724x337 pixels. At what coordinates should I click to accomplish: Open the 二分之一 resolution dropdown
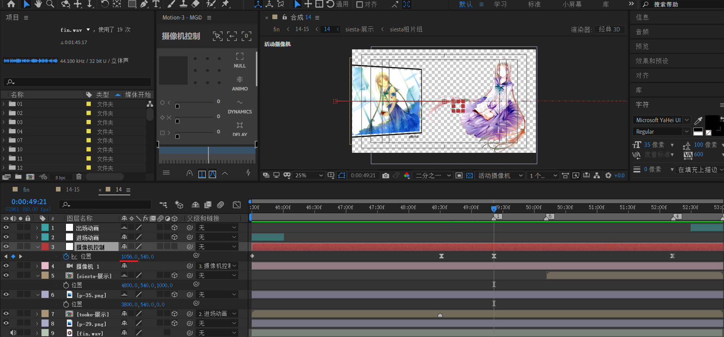433,175
